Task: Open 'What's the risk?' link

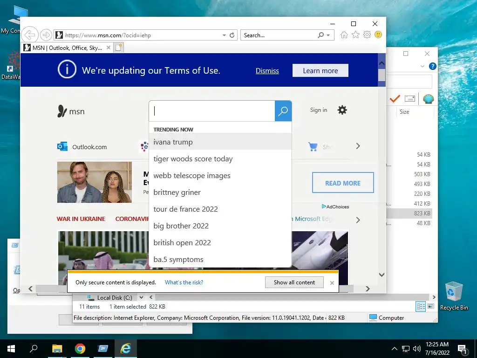Action: tap(184, 282)
